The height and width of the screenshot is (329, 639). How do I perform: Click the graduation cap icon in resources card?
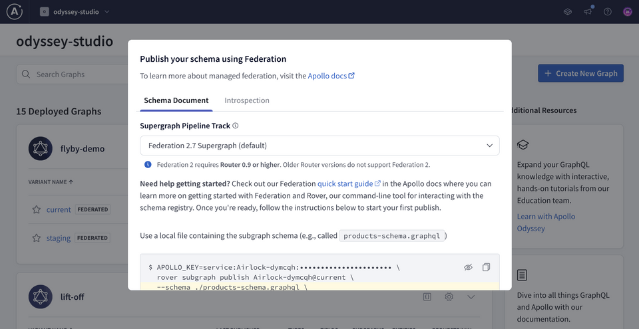tap(523, 144)
